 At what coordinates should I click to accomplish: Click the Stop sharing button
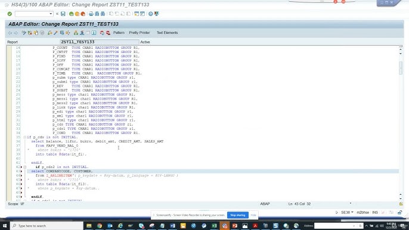pyautogui.click(x=238, y=215)
